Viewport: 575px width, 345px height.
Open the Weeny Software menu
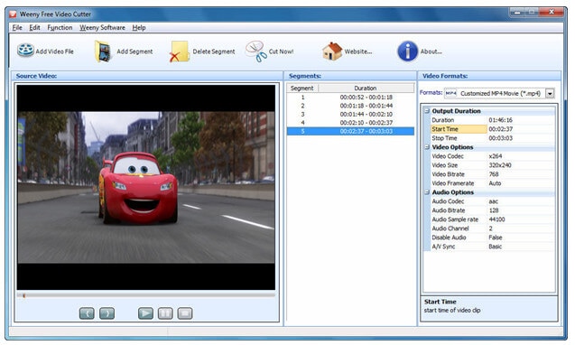point(102,27)
